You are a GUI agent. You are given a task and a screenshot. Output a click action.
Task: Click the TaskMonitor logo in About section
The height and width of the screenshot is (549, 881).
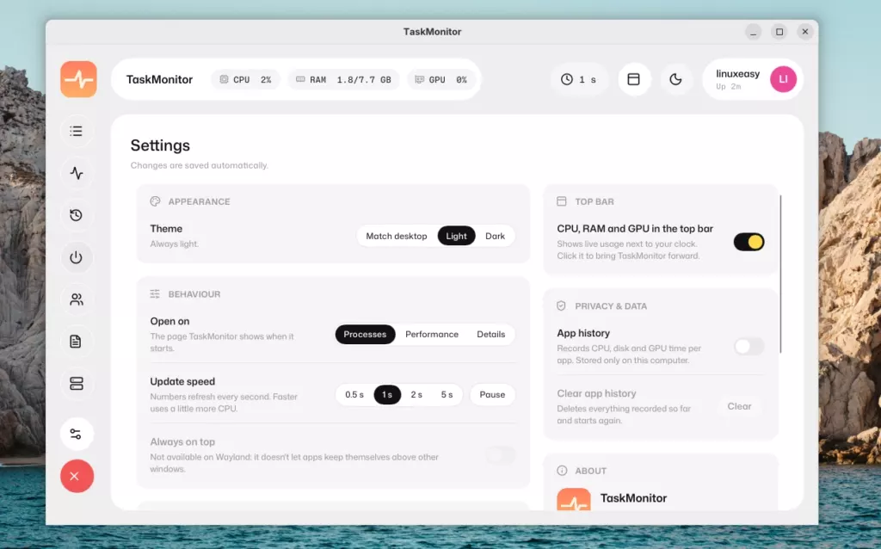[574, 500]
